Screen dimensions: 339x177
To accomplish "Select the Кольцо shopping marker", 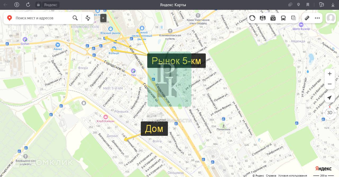I will point(114,49).
